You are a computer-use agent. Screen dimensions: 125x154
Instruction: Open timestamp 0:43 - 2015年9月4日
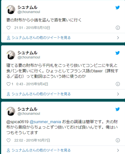point(32,84)
